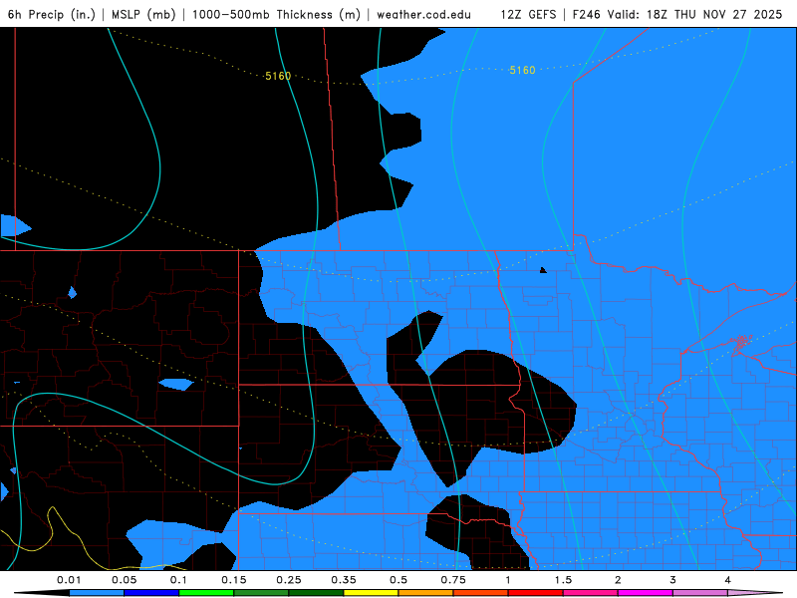The image size is (797, 598).
Task: Select the 0.15 legend tick label
Action: [x=234, y=580]
